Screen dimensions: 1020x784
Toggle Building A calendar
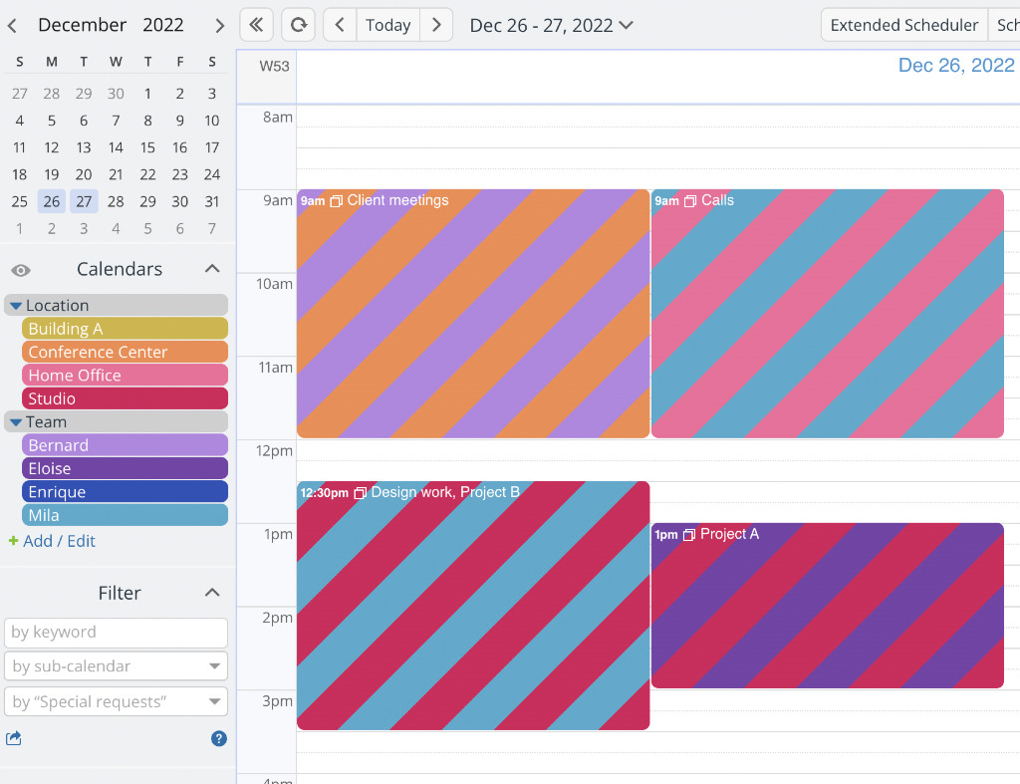[x=125, y=329]
